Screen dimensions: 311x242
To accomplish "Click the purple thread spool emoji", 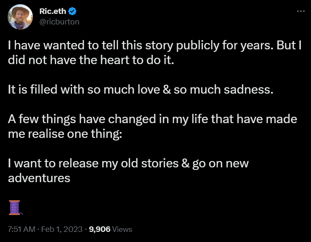I will click(x=14, y=207).
